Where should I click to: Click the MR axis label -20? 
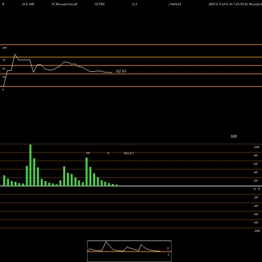[256, 198]
